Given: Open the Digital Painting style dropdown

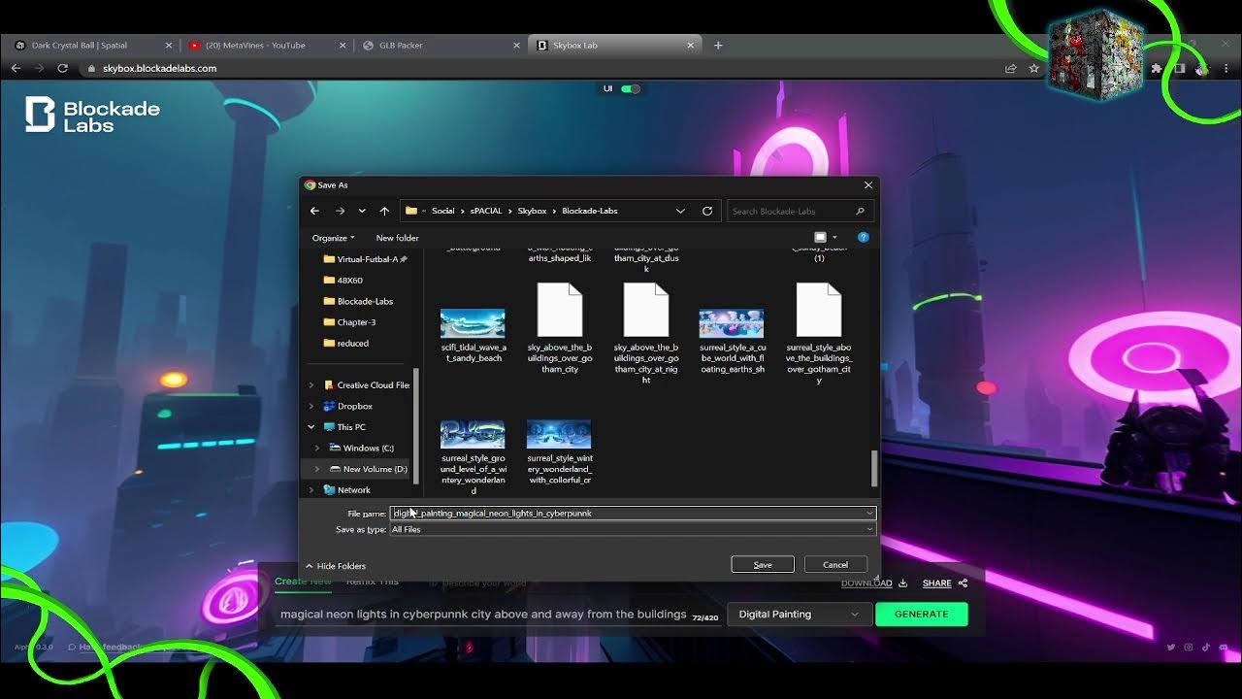Looking at the screenshot, I should tap(798, 614).
